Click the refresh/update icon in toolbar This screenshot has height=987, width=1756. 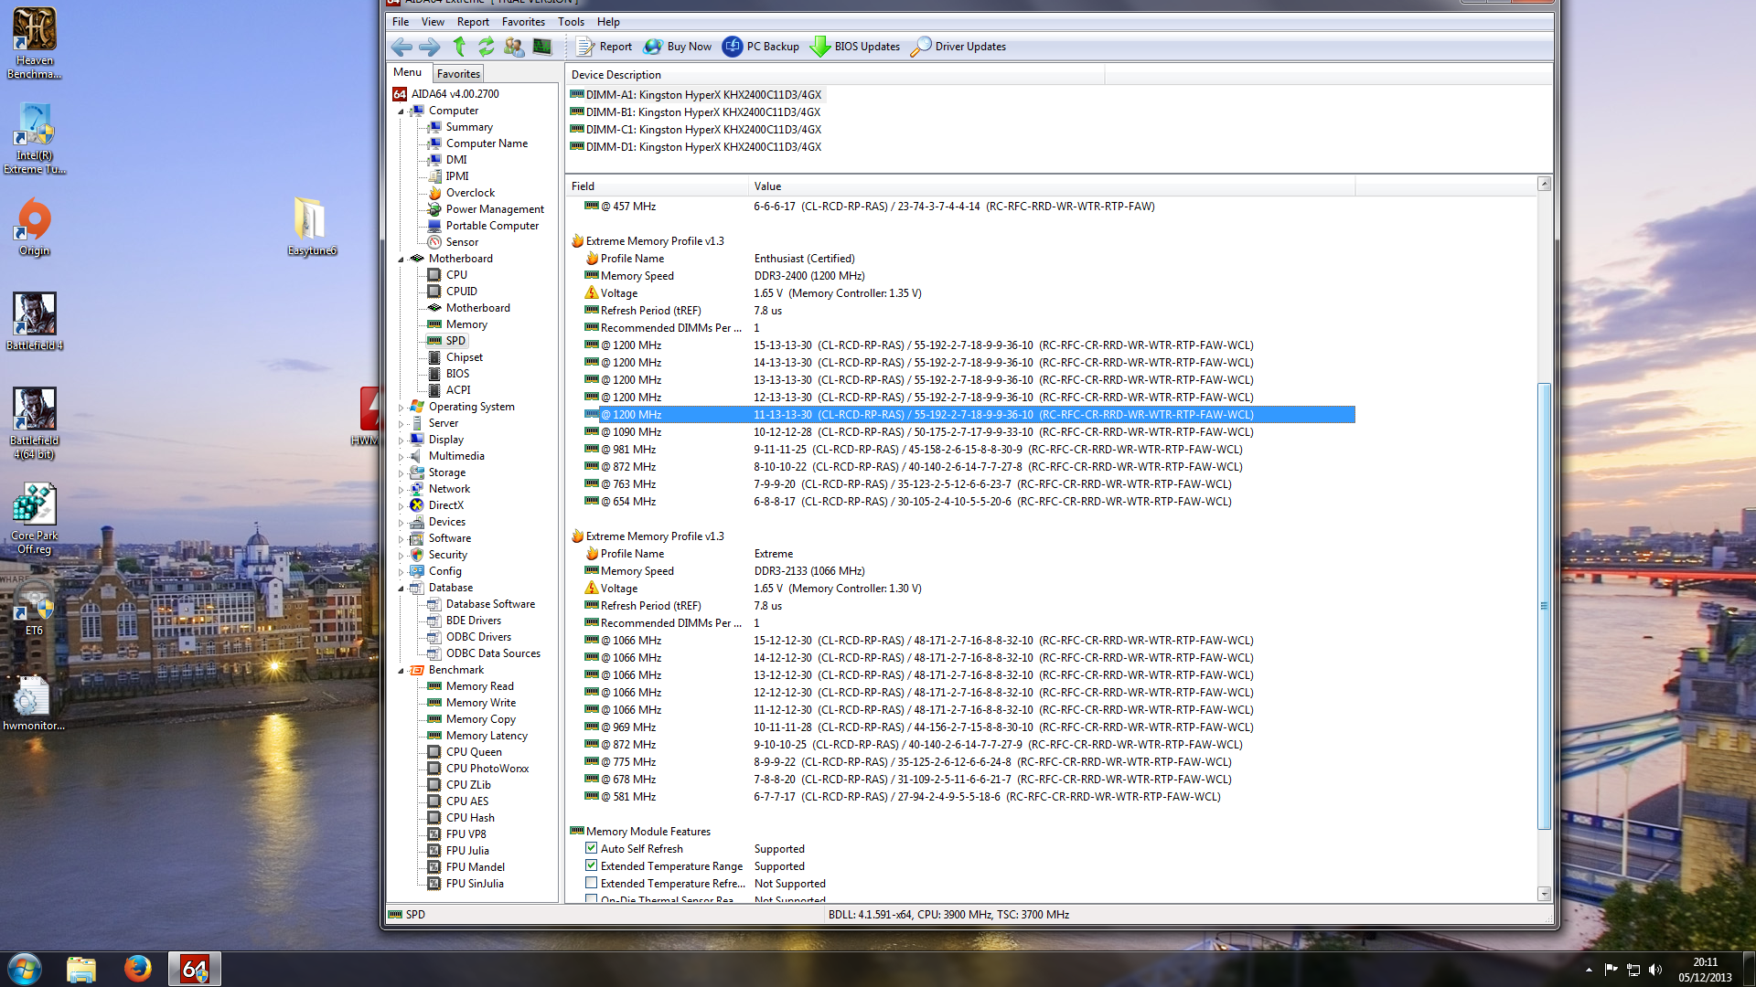[486, 46]
